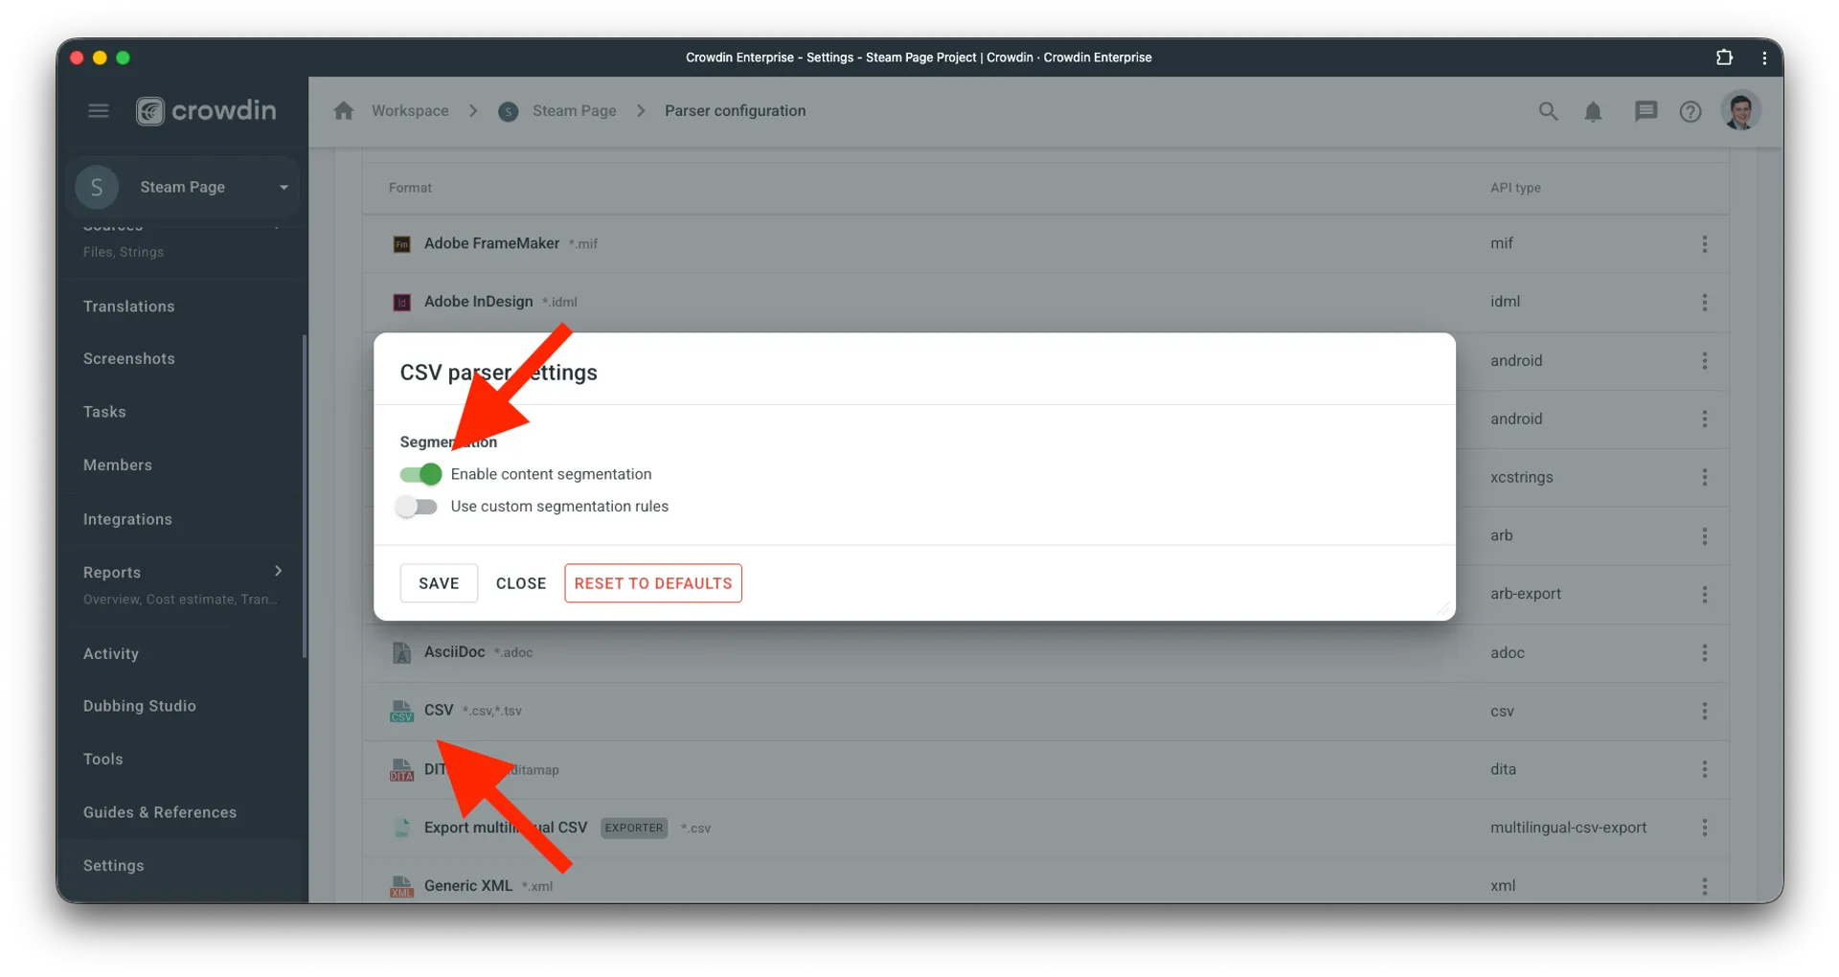Viewport: 1839px width, 977px height.
Task: Open your profile avatar menu
Action: click(x=1741, y=111)
